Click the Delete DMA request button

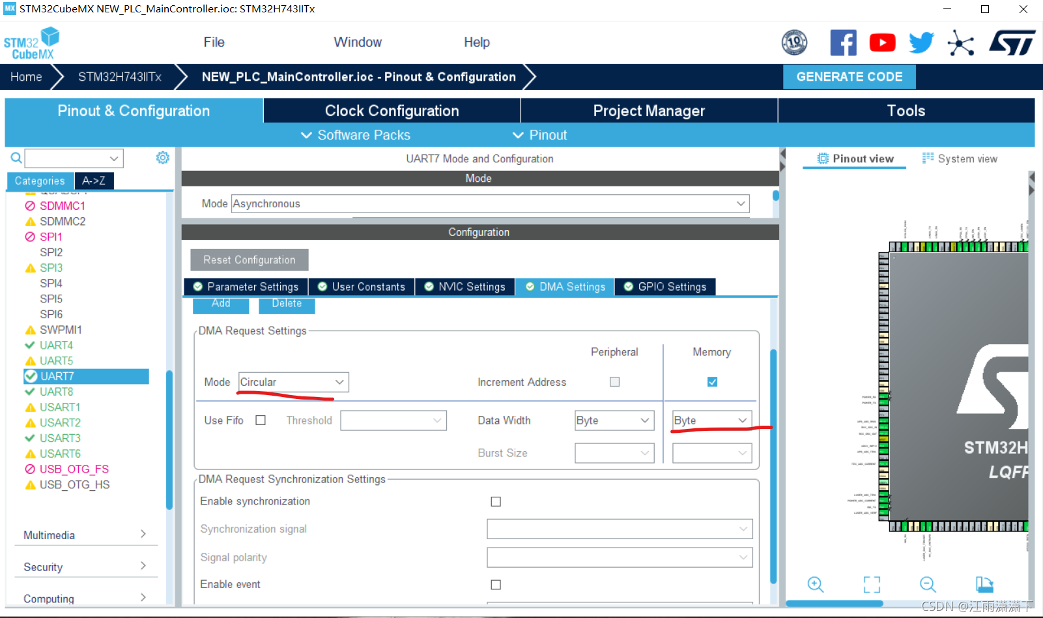287,304
